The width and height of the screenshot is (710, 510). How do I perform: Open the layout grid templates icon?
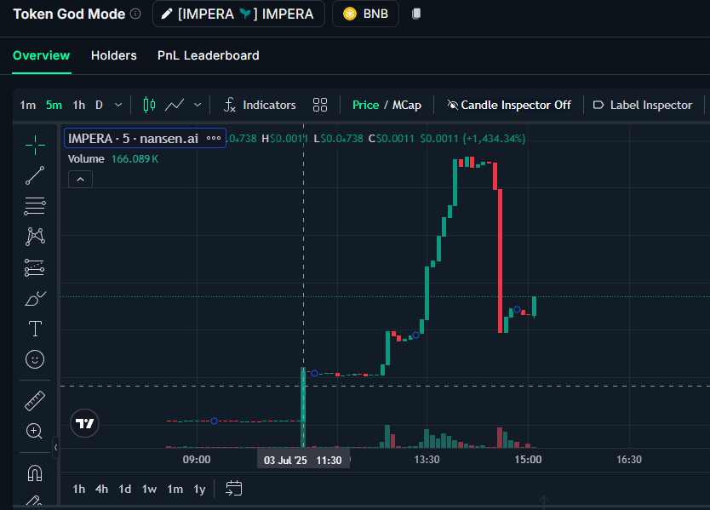pyautogui.click(x=320, y=105)
